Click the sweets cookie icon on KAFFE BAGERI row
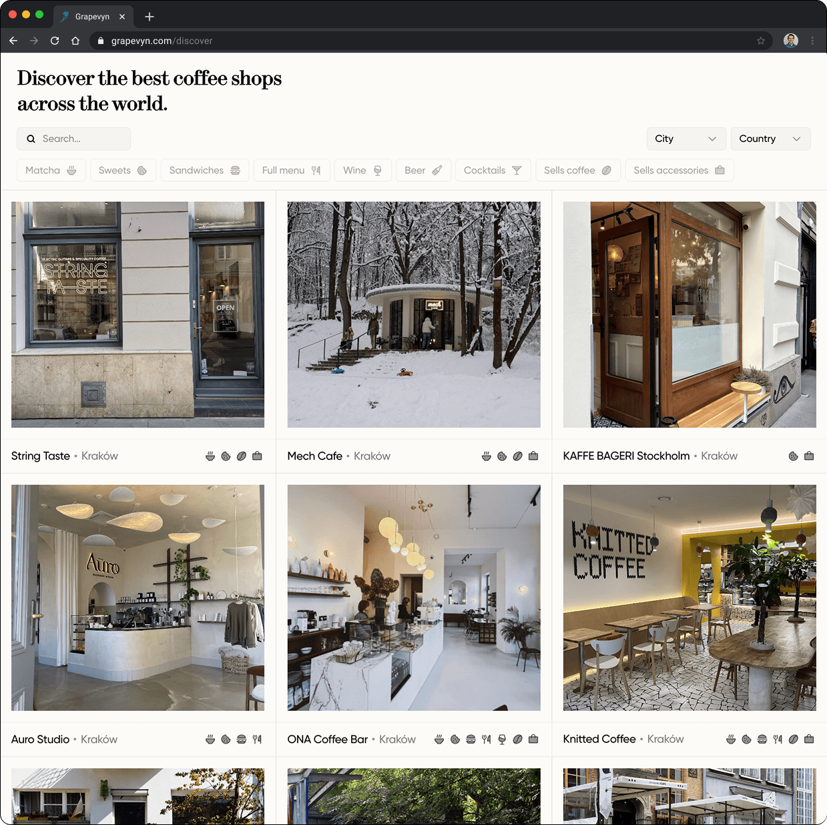Viewport: 827px width, 825px height. tap(794, 456)
